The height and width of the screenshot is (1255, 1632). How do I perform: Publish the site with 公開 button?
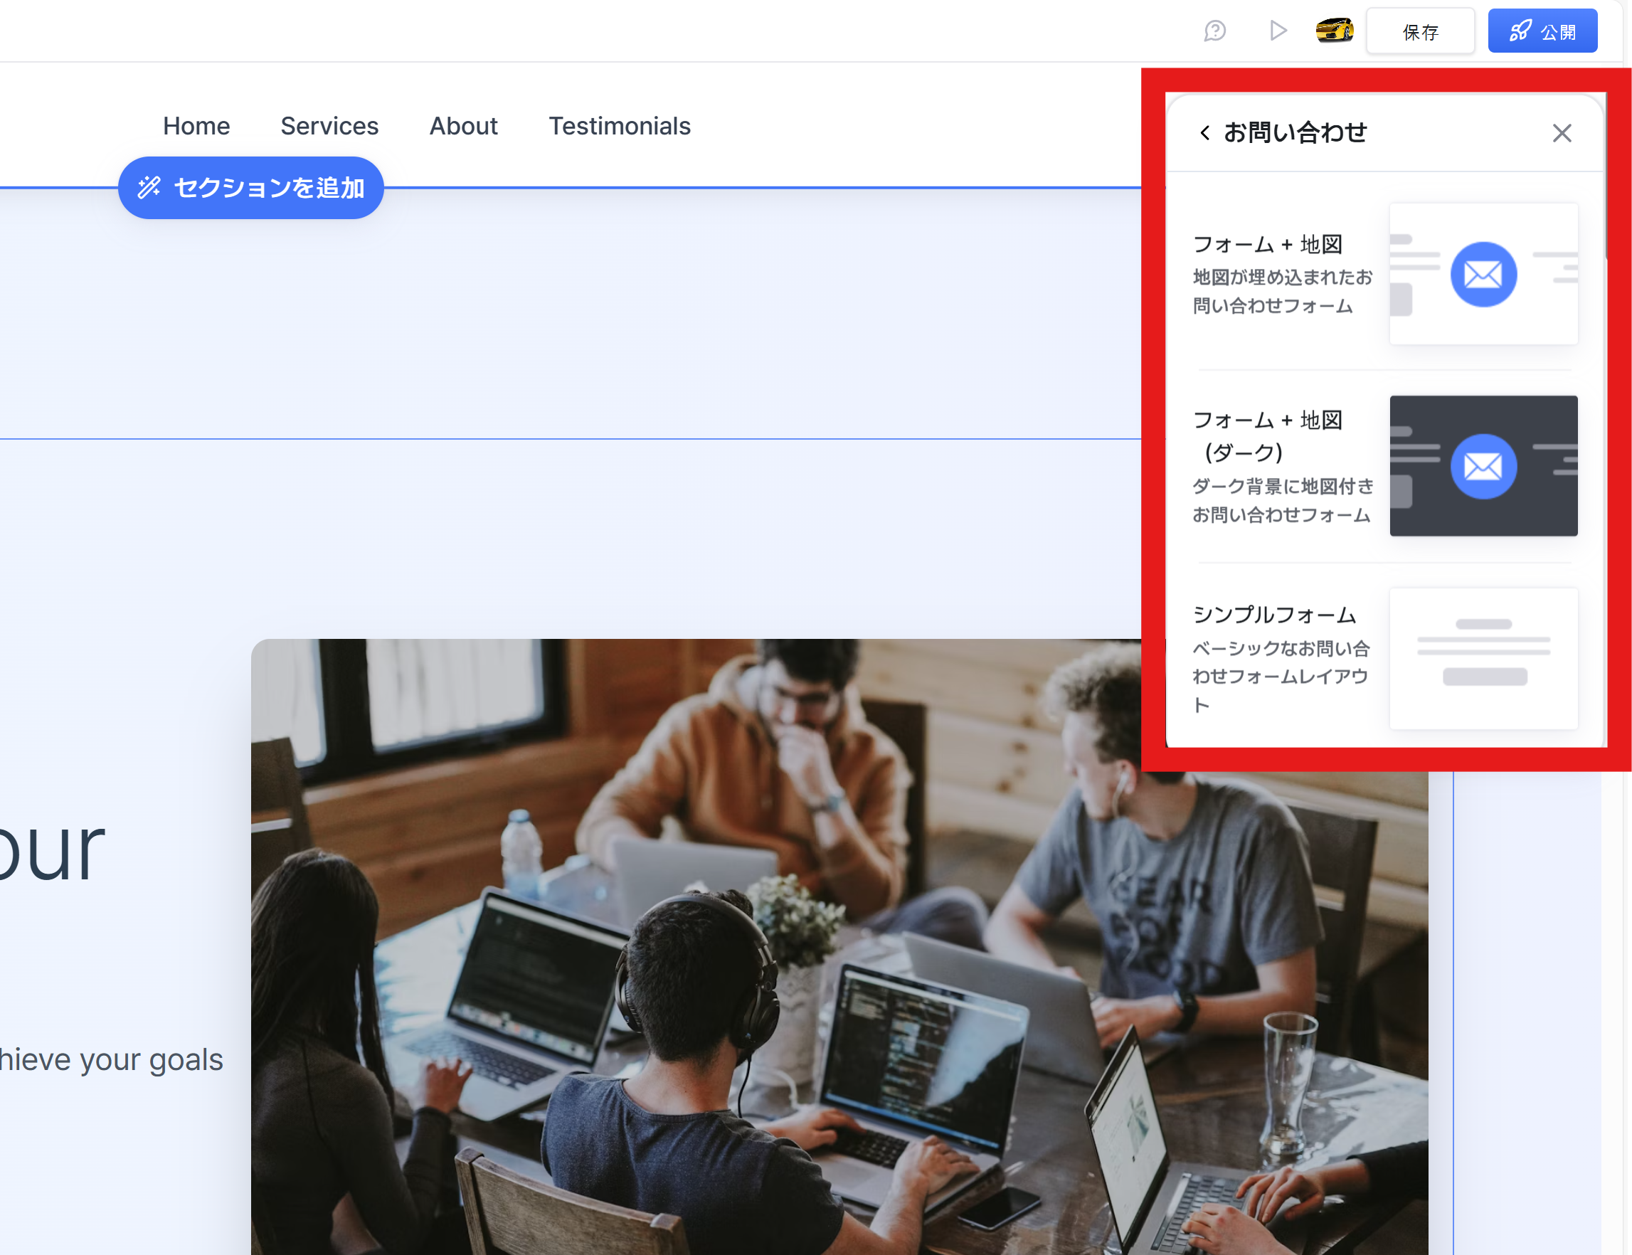pos(1542,31)
